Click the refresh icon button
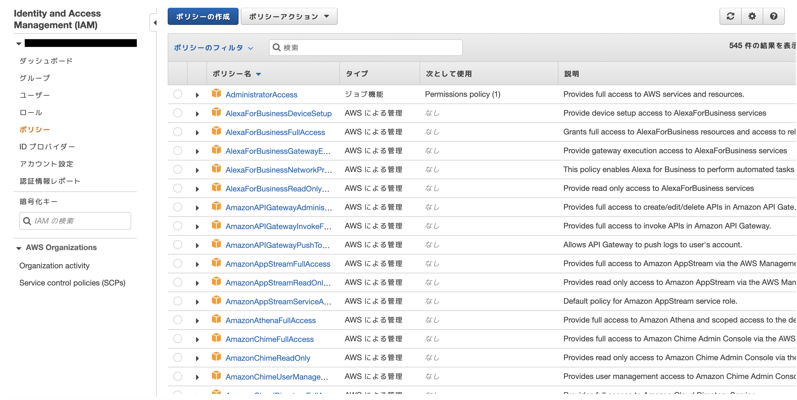This screenshot has height=400, width=797. click(x=731, y=16)
